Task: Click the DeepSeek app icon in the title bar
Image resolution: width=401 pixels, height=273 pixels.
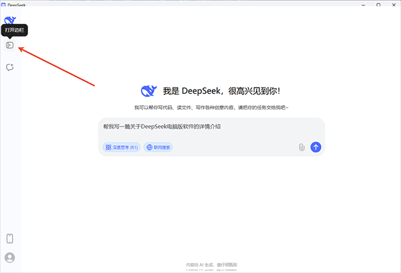Action: [x=3, y=4]
